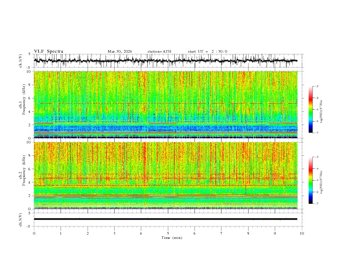Click the upper PSD color bar
340x262 pixels.
[x=310, y=110]
